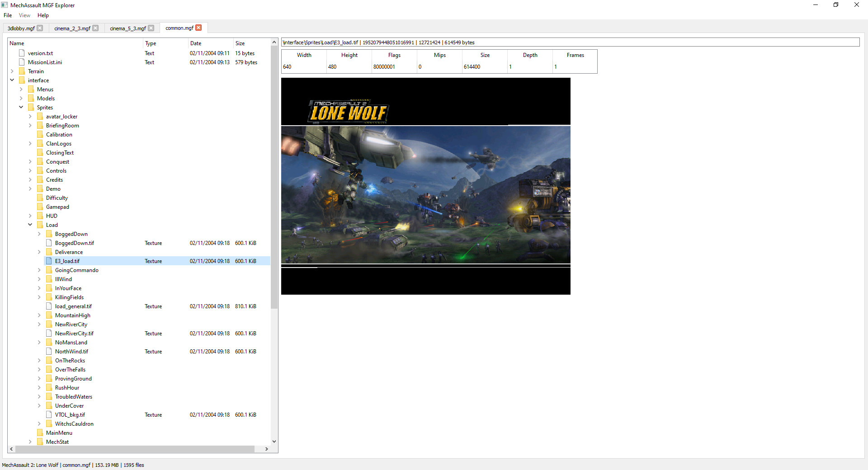Image resolution: width=868 pixels, height=470 pixels.
Task: Expand the Models folder
Action: pos(21,99)
